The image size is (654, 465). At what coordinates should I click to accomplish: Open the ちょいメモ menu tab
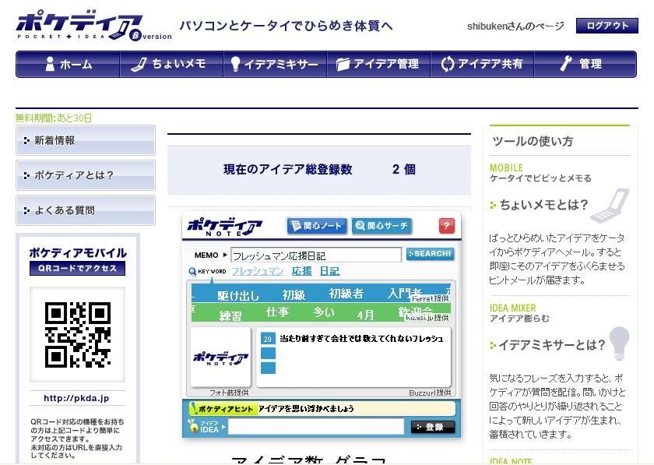[171, 64]
